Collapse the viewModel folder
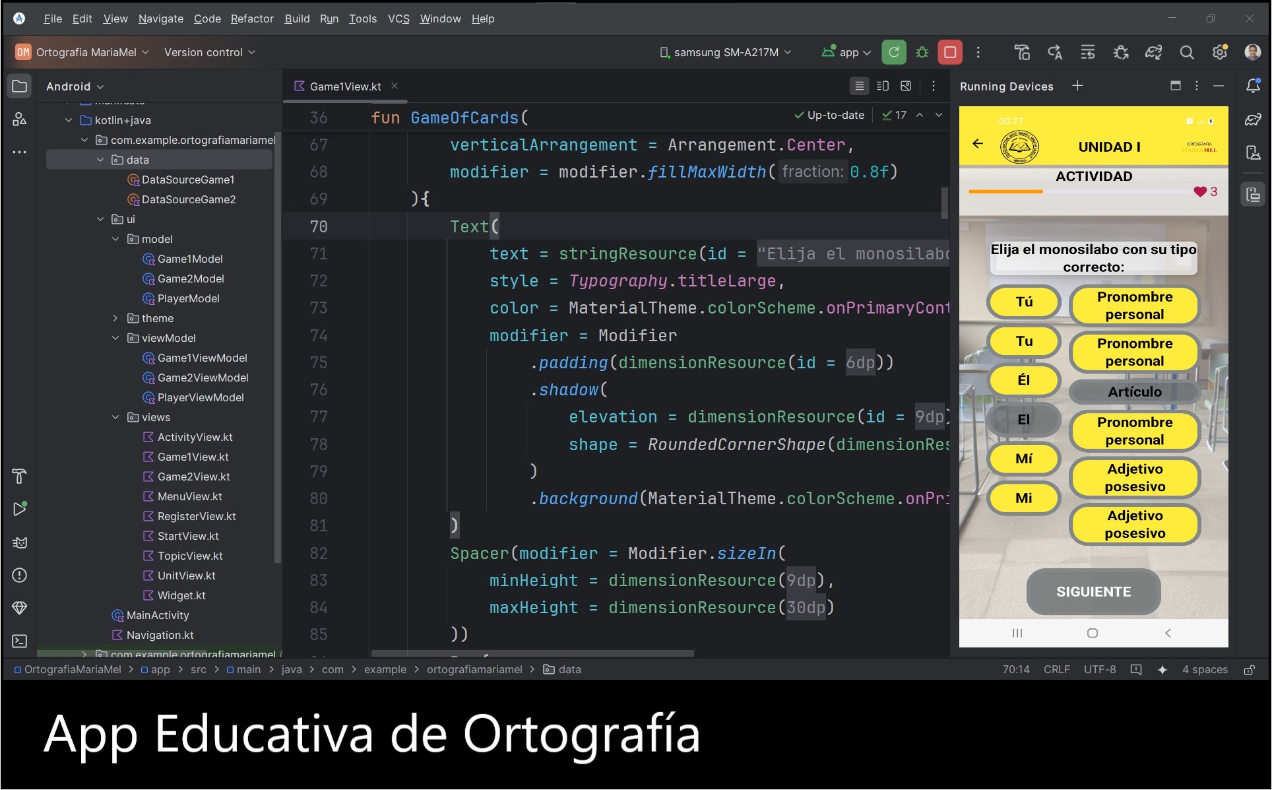 (x=115, y=338)
